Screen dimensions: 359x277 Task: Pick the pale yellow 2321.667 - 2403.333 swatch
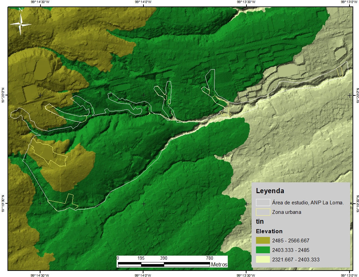(x=263, y=260)
